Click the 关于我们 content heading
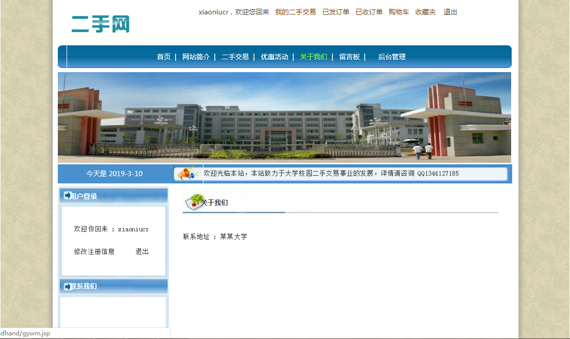Viewport: 570px width, 339px height. click(214, 202)
